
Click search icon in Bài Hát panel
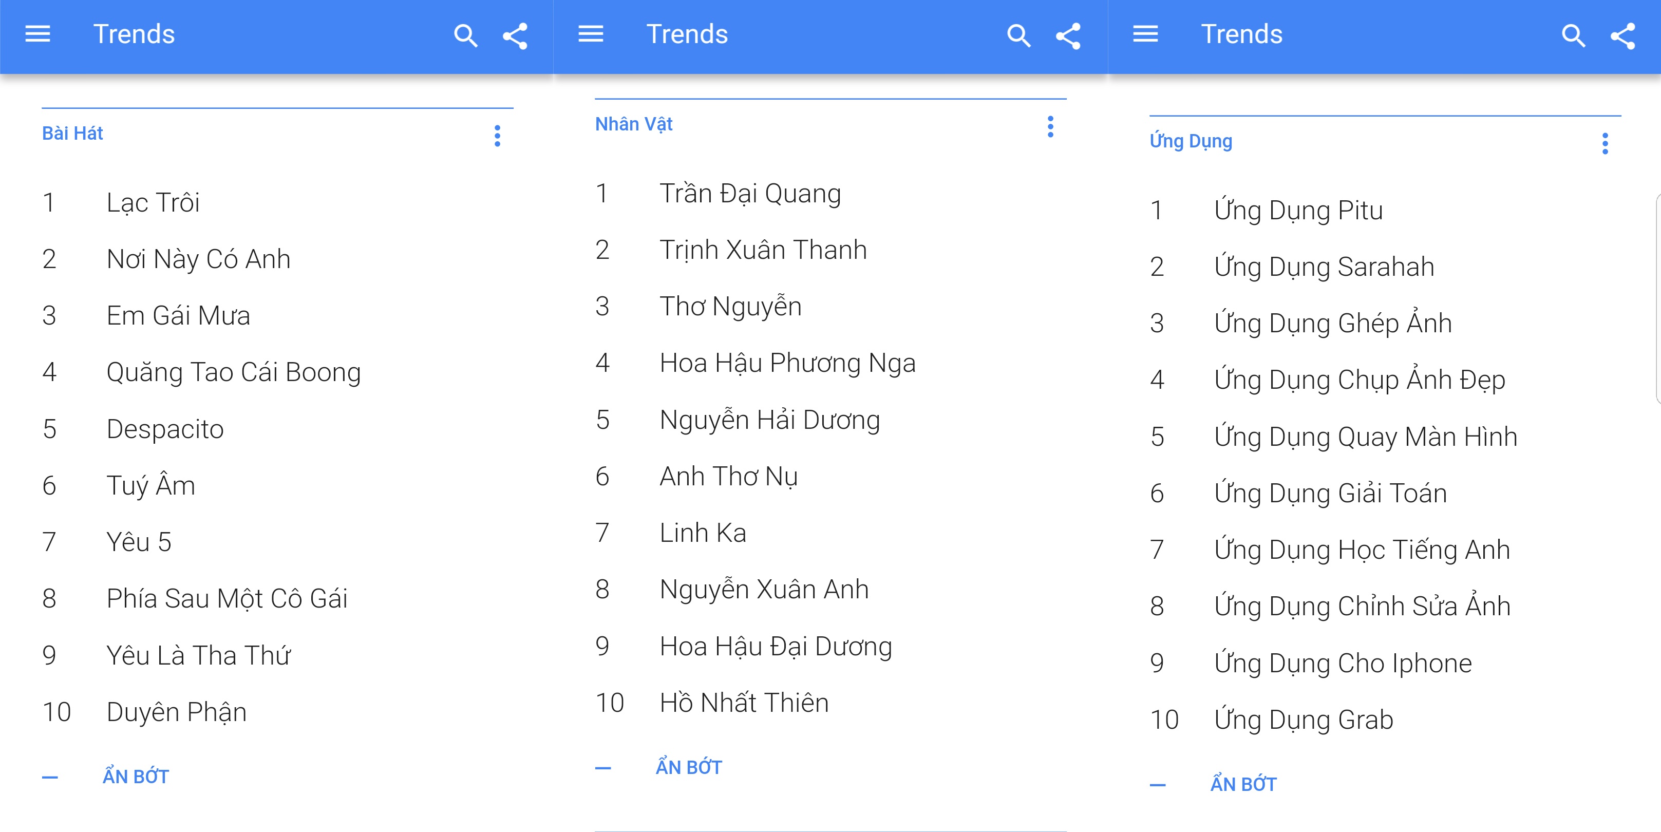click(x=465, y=35)
